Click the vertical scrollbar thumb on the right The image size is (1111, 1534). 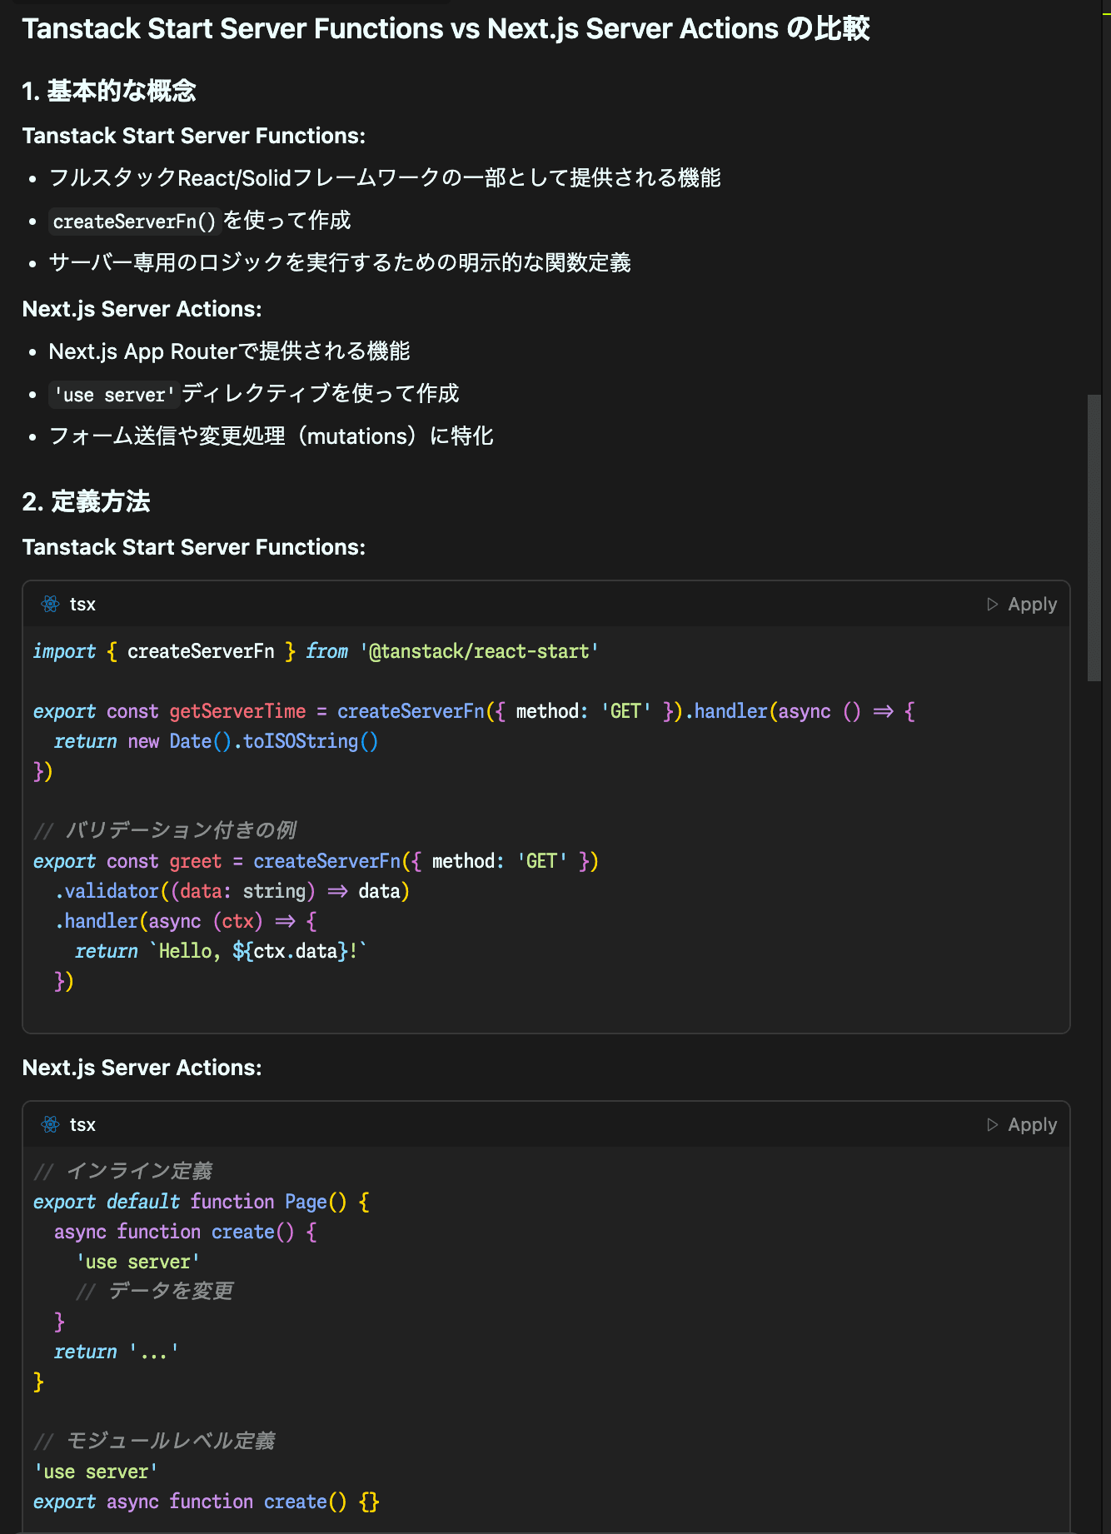point(1094,538)
